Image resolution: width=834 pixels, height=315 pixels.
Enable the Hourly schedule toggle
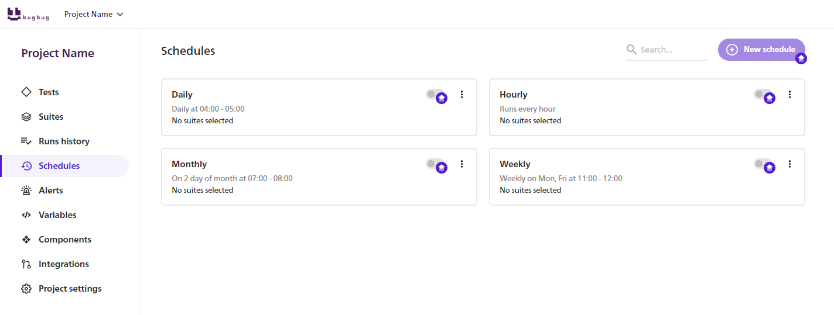coord(762,94)
